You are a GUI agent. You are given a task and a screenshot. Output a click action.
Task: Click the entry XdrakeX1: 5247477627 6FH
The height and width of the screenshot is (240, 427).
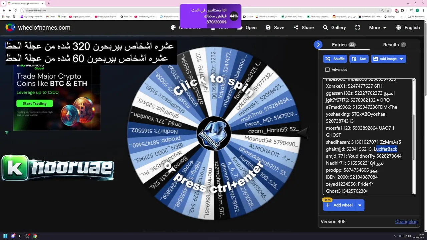[354, 86]
